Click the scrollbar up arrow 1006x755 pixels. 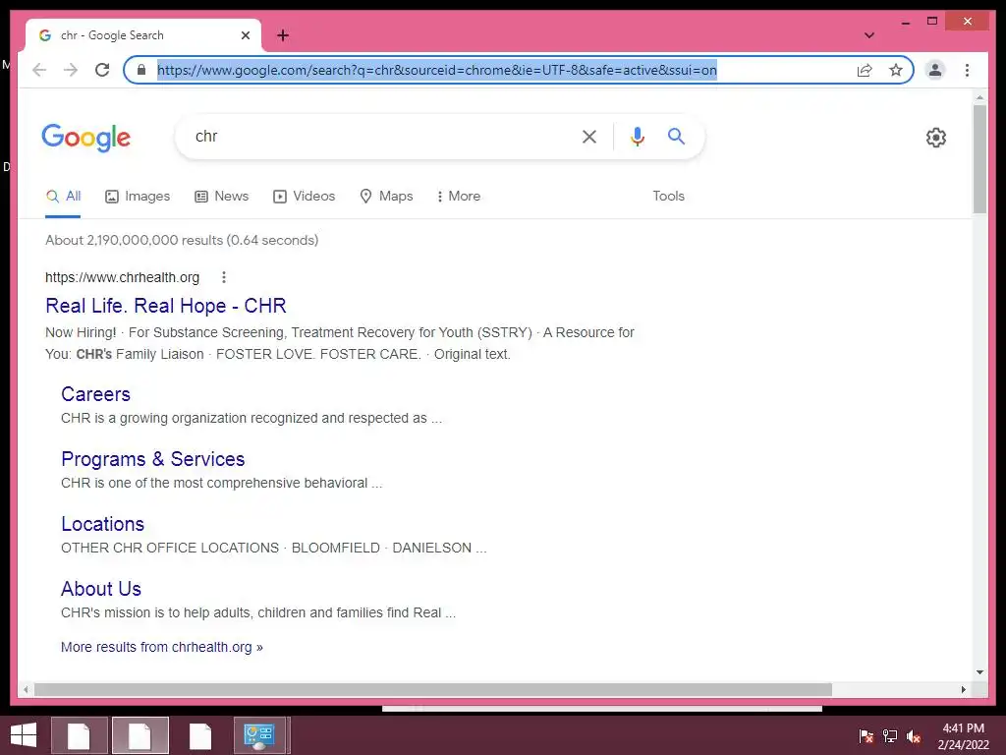[x=979, y=98]
